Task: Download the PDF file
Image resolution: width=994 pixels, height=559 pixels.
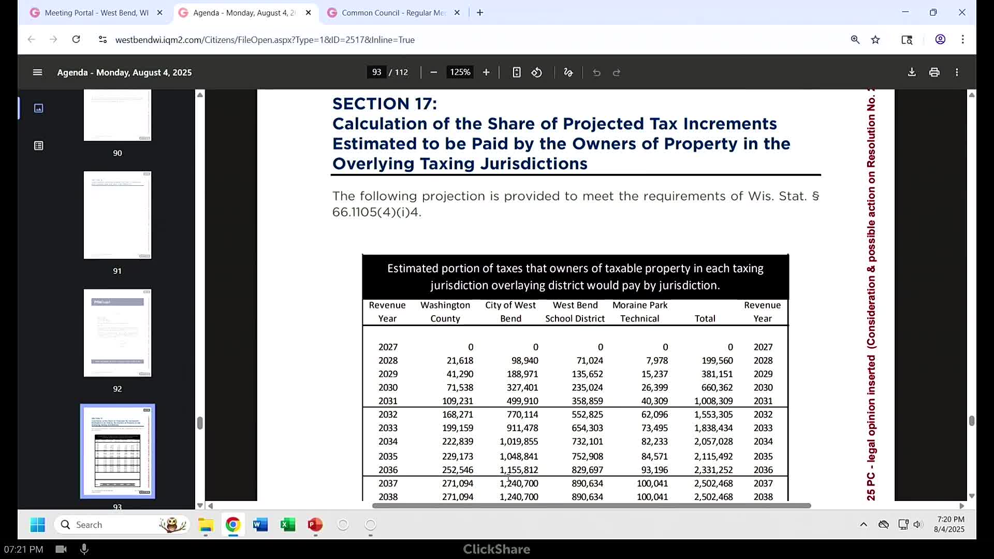Action: click(x=912, y=72)
